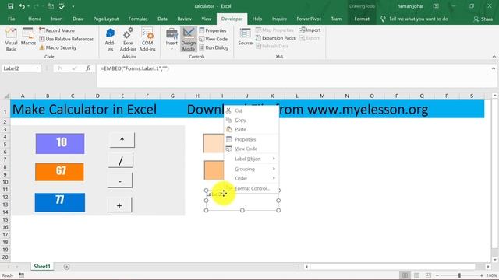Viewport: 499px width, 280px height.
Task: Open Macro Security settings
Action: [58, 47]
